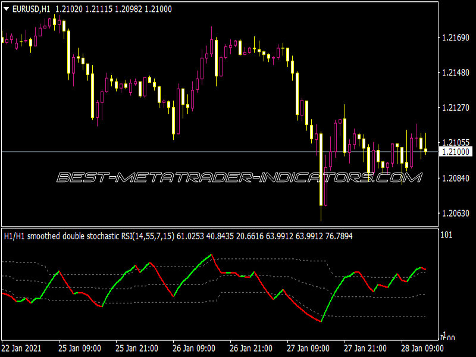Click the indicator line's lowest trough on 27 Jan
The image size is (476, 357).
(x=321, y=321)
